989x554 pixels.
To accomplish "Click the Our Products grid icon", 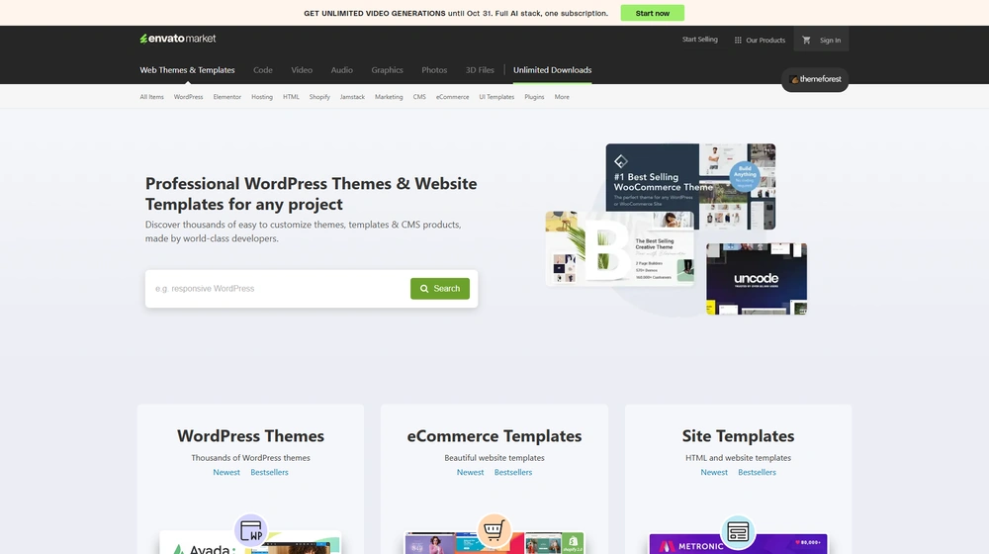I will [738, 41].
